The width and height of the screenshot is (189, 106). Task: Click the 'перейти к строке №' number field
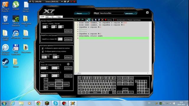click(60, 39)
